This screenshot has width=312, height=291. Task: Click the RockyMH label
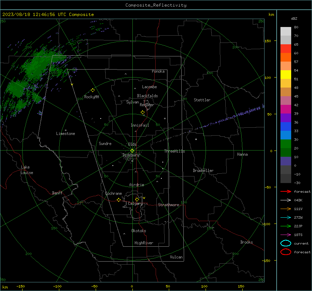[92, 97]
